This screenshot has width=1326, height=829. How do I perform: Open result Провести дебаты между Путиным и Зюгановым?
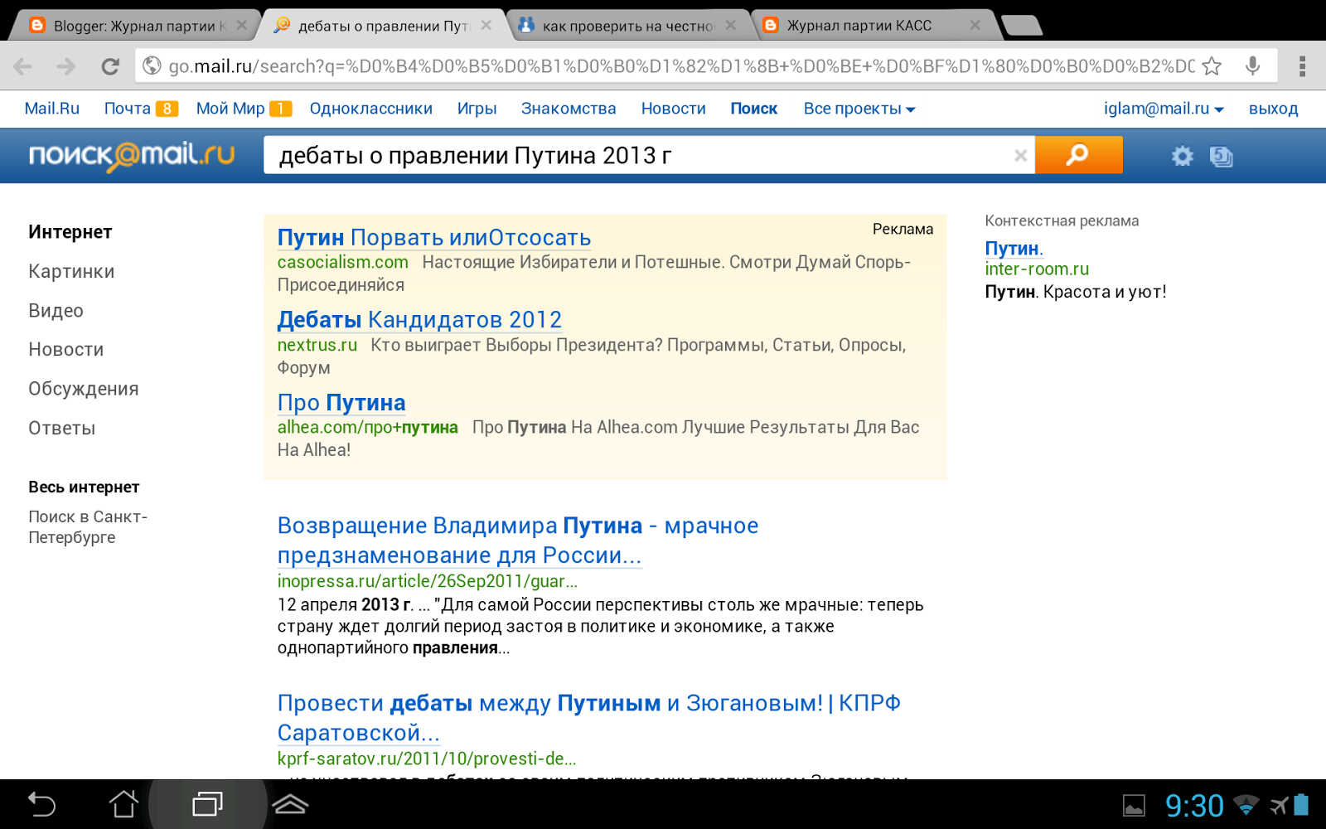[x=589, y=718]
